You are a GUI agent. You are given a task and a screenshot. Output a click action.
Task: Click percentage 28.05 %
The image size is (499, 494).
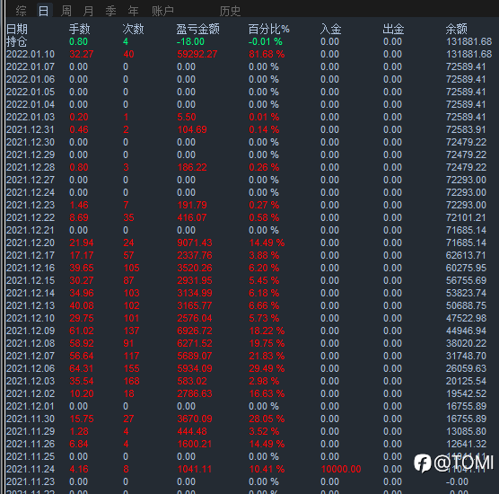(x=267, y=419)
